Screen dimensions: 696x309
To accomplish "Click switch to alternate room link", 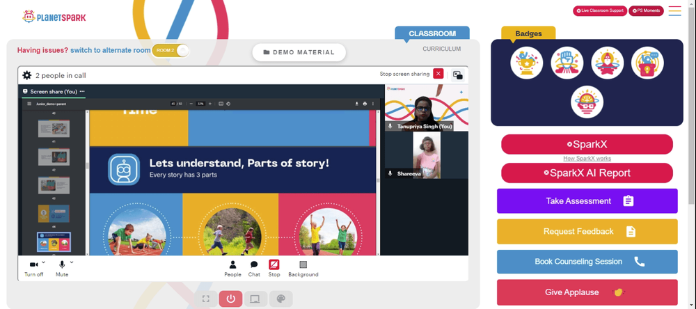I will click(110, 50).
